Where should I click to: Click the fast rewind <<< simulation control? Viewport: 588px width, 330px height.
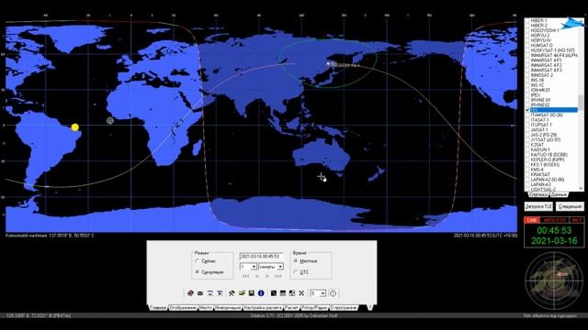point(245,276)
